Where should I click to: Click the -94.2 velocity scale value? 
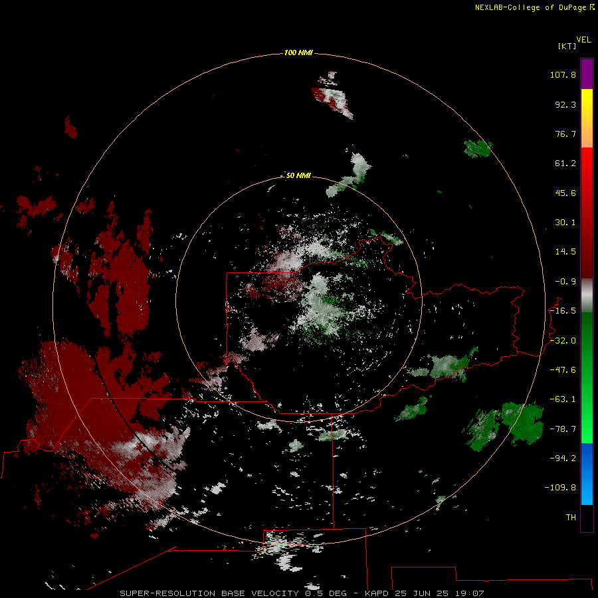(x=563, y=458)
